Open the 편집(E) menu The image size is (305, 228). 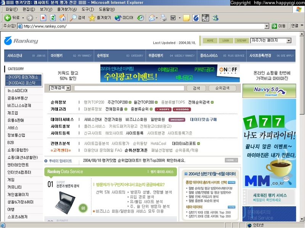(29, 9)
